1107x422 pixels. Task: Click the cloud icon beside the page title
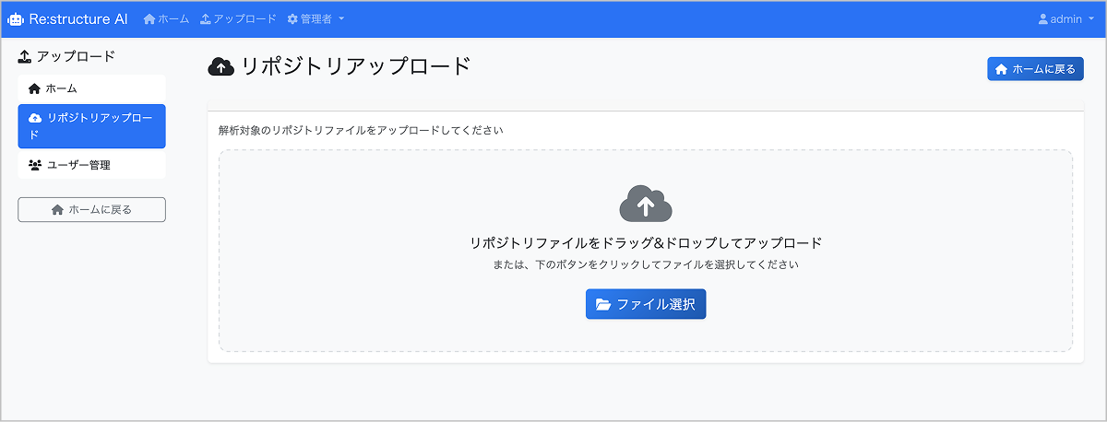pyautogui.click(x=220, y=66)
